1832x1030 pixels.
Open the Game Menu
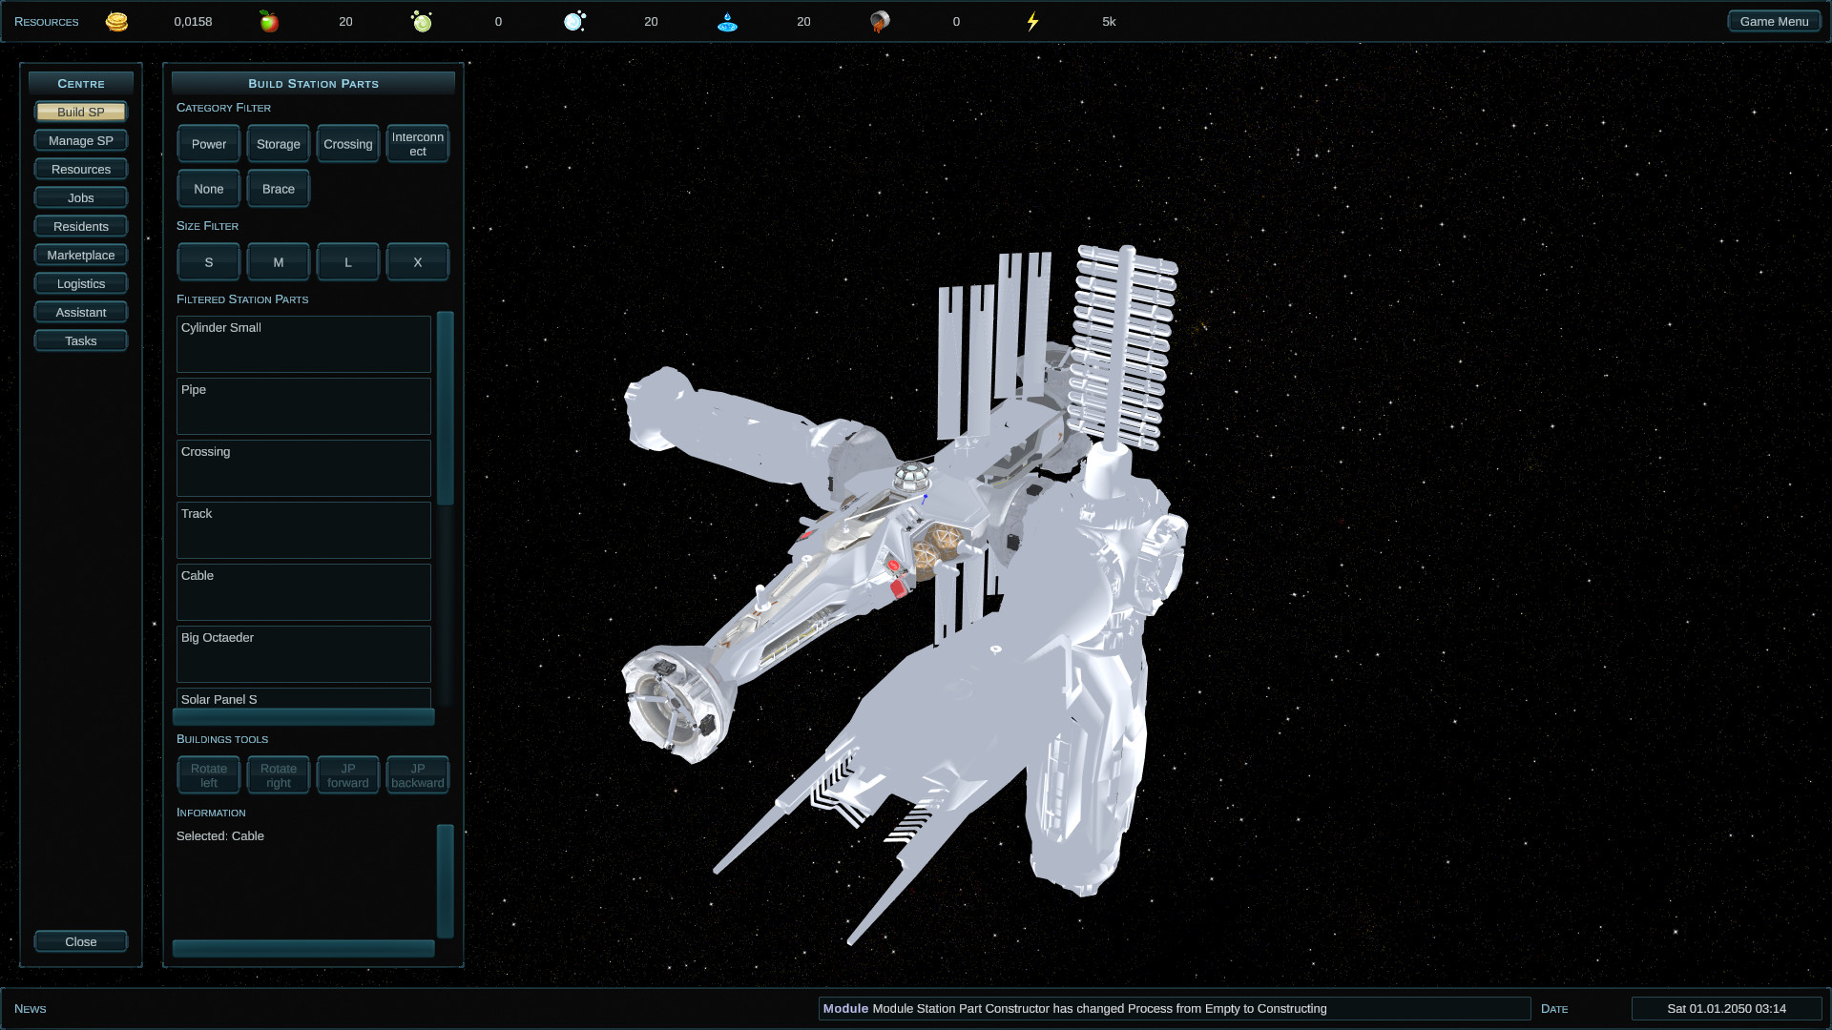point(1773,21)
